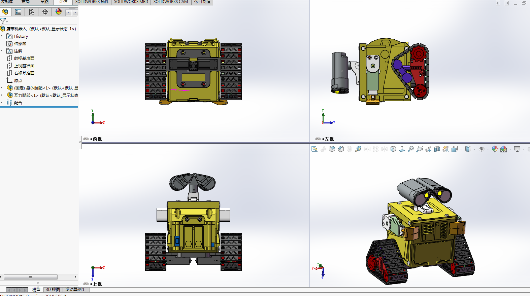Screen dimensions: 530x296
Task: Click the feature tree filter funnel icon
Action: coord(3,21)
